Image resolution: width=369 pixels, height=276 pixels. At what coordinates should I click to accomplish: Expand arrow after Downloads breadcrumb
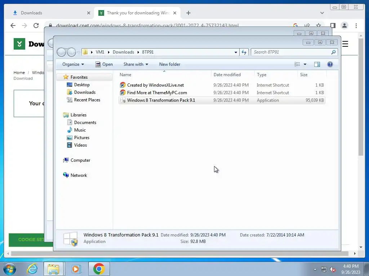tap(138, 52)
